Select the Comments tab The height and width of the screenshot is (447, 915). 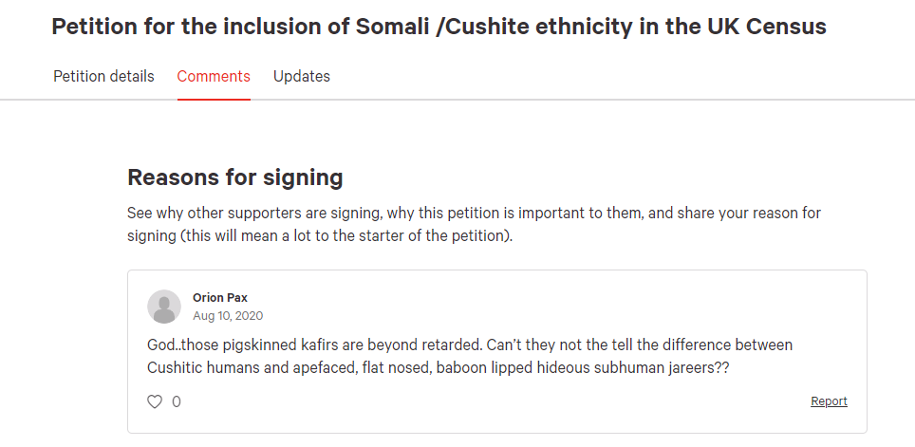(x=214, y=77)
